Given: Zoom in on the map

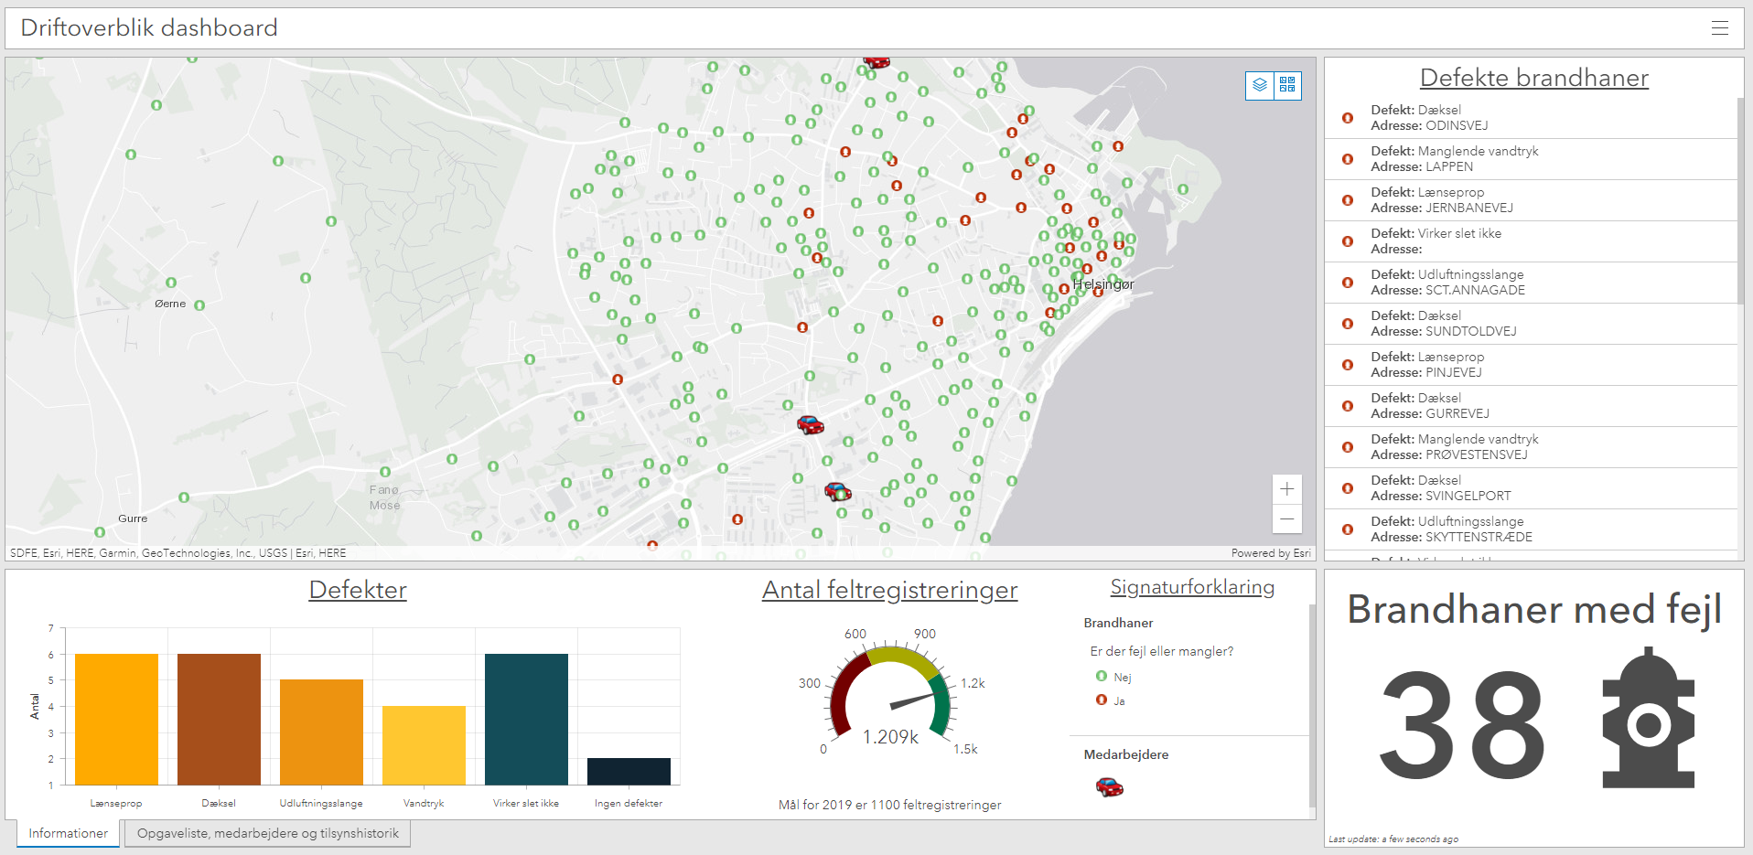Looking at the screenshot, I should pos(1286,489).
